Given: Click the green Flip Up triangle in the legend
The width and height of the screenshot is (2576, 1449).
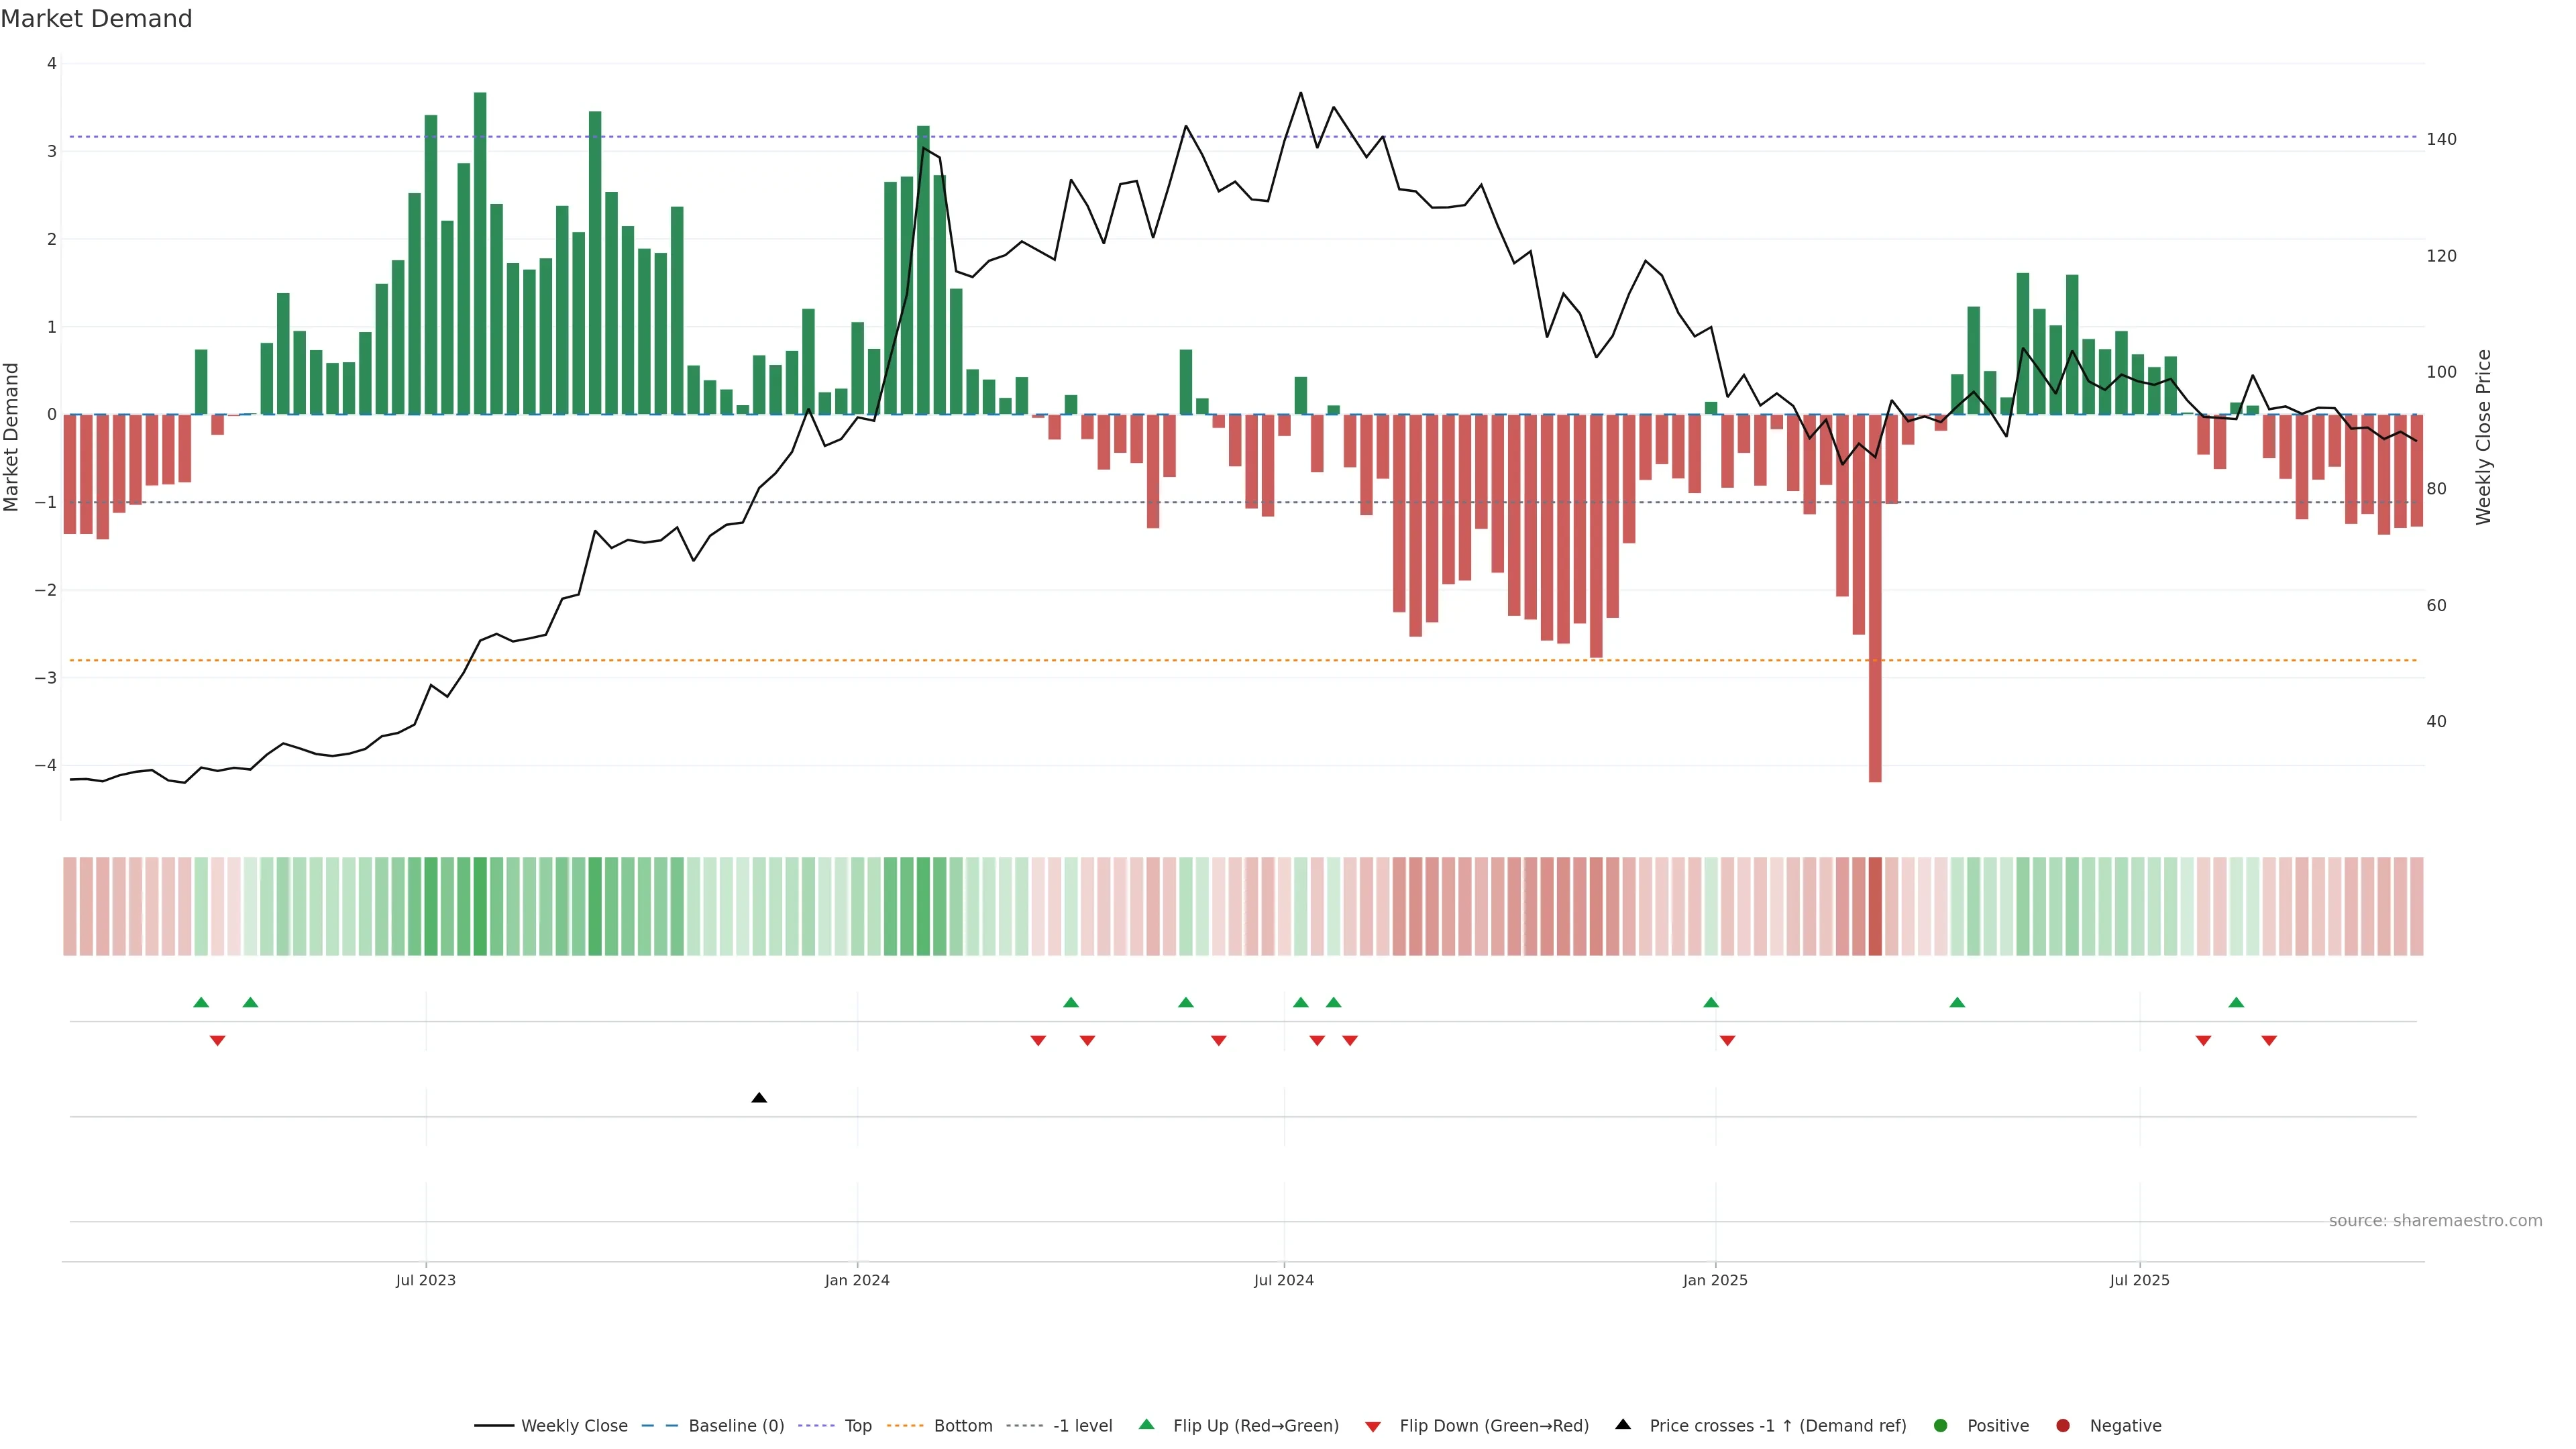Looking at the screenshot, I should click(1147, 1425).
